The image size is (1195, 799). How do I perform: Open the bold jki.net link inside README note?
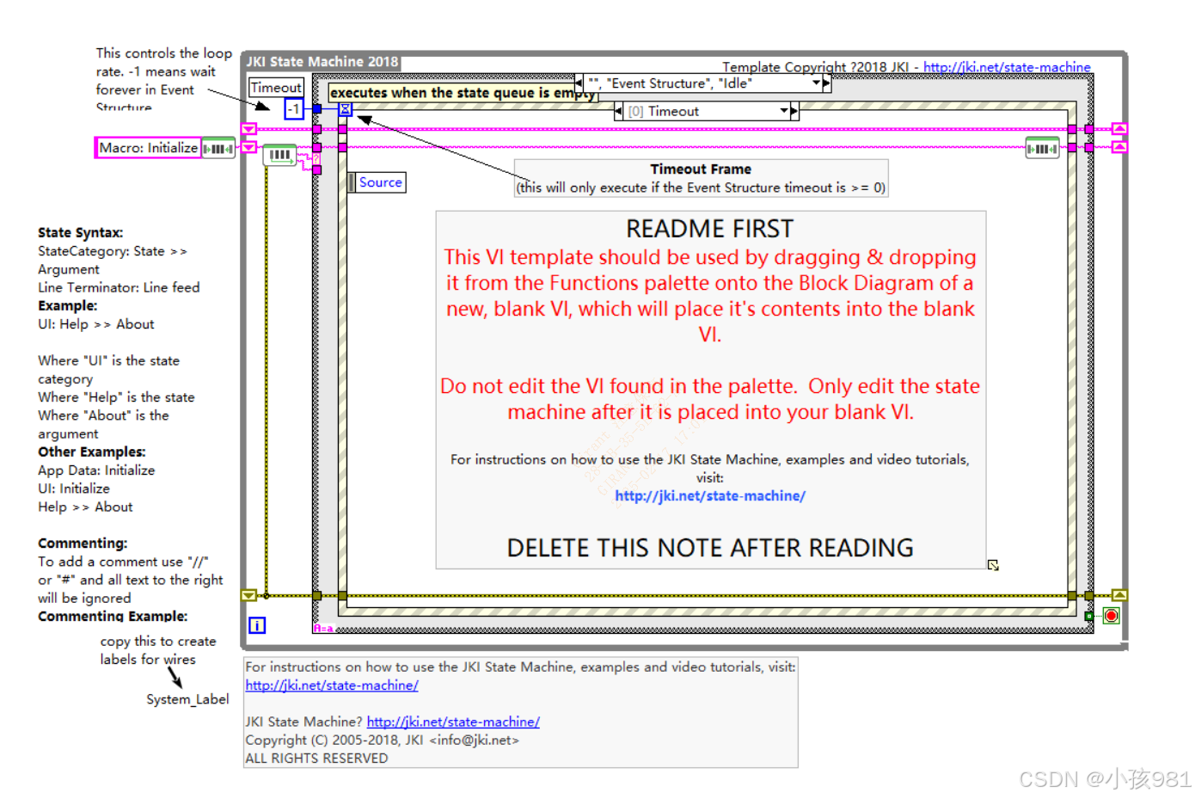pyautogui.click(x=710, y=495)
